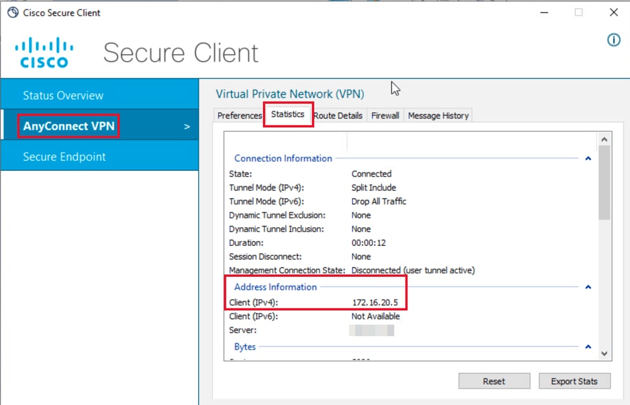
Task: Collapse the Address Information section
Action: (588, 287)
